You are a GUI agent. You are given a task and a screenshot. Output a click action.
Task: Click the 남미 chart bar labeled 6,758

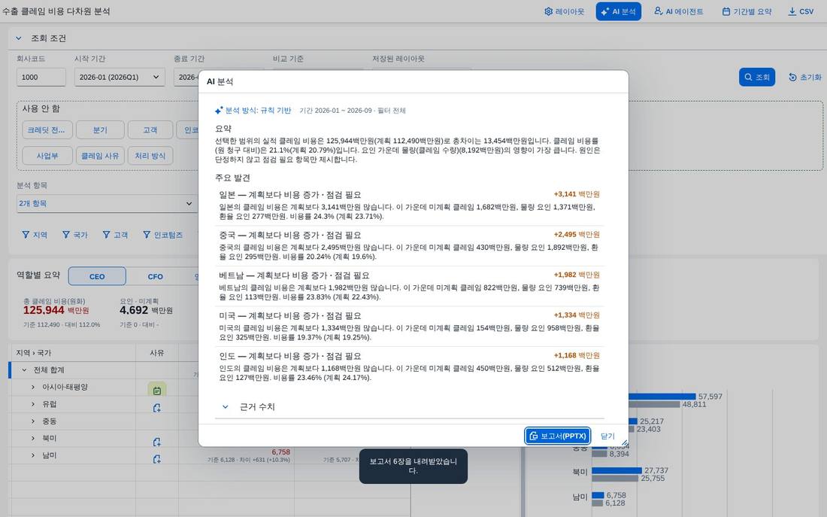[x=598, y=495]
